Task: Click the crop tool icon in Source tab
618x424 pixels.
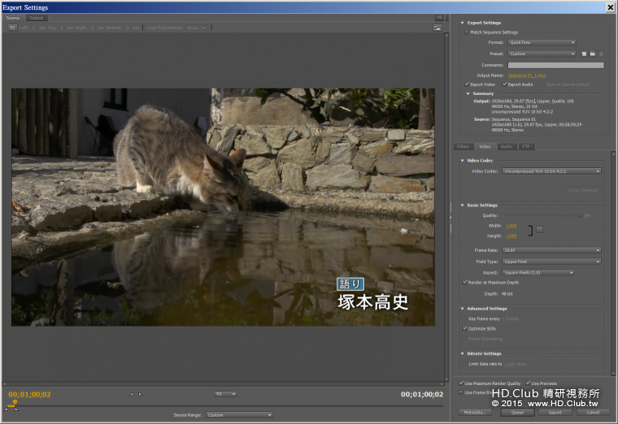Action: [x=12, y=27]
